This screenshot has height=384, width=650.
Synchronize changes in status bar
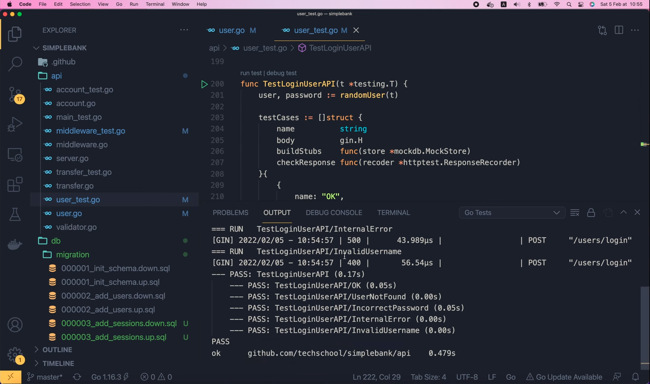(77, 377)
